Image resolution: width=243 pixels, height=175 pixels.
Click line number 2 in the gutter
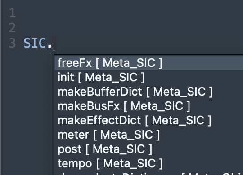pos(13,28)
